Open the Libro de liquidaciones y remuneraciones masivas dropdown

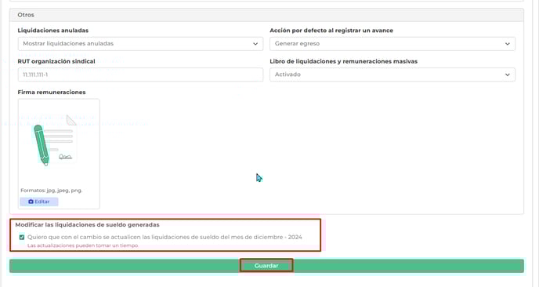click(392, 74)
